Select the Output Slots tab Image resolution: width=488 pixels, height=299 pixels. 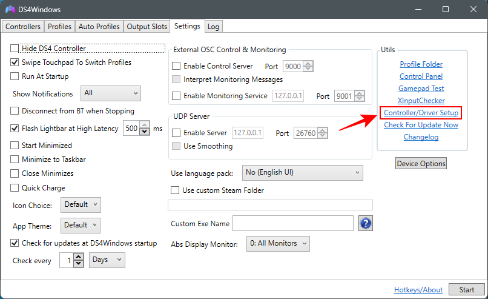pos(147,27)
